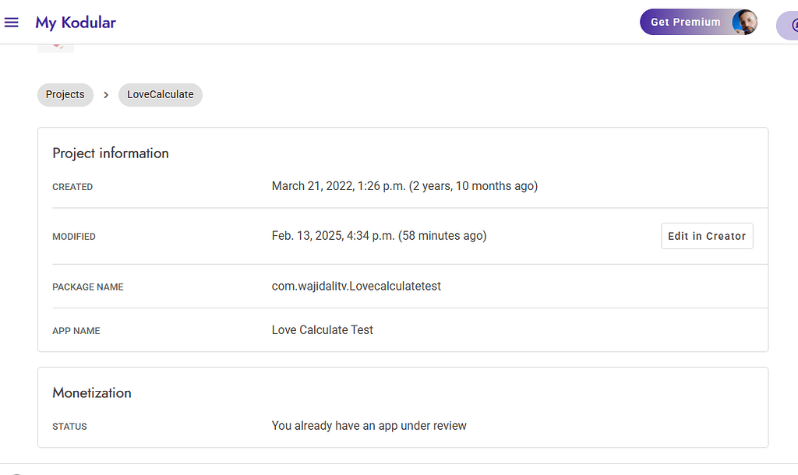
Task: Click the breadcrumb separator chevron
Action: click(105, 94)
